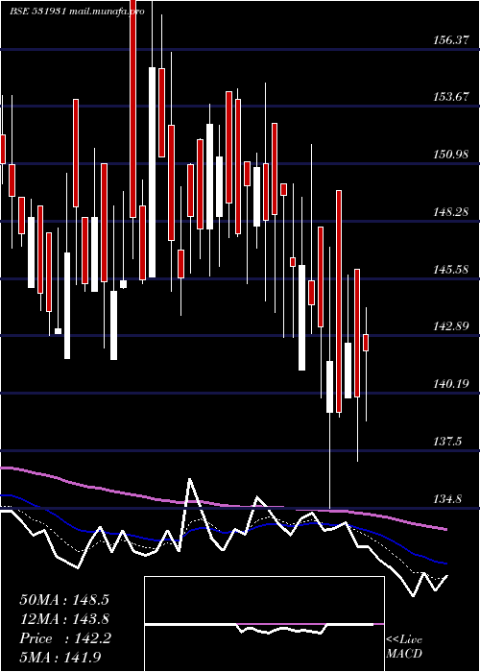Click the 156.37 price level label
Image resolution: width=480 pixels, height=672 pixels.
click(451, 40)
